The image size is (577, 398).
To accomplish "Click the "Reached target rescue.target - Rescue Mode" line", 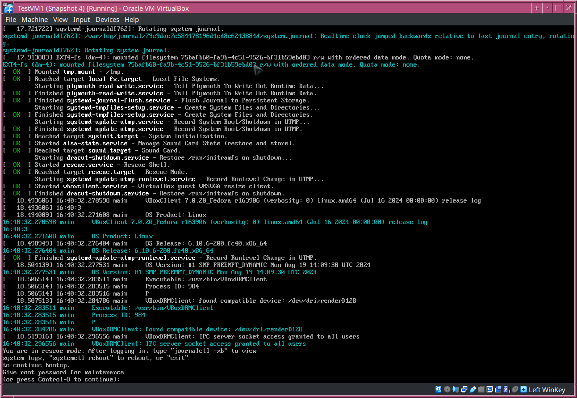I will pyautogui.click(x=95, y=172).
